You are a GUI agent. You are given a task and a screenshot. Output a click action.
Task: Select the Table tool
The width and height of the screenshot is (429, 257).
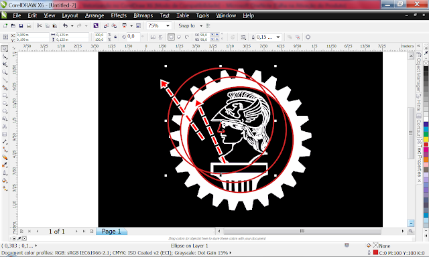point(5,134)
